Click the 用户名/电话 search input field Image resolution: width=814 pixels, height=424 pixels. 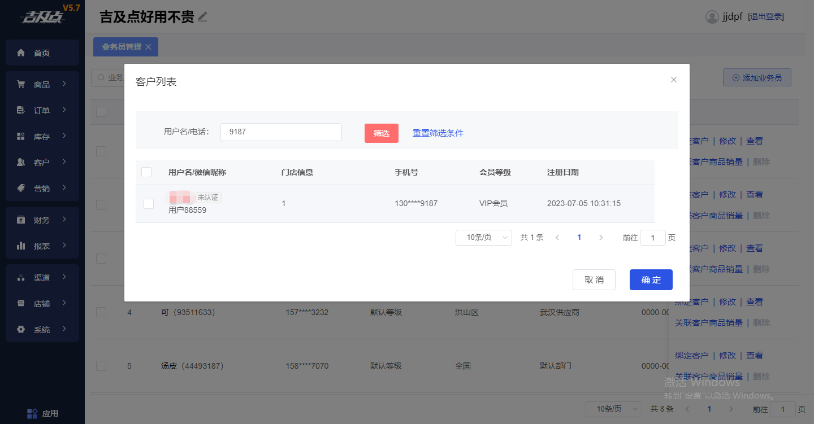[x=281, y=132]
